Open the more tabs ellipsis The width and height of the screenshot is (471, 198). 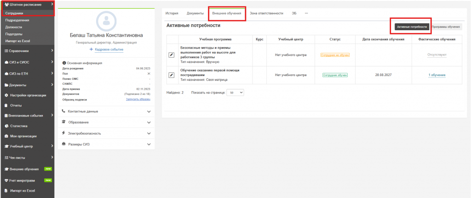coord(306,13)
